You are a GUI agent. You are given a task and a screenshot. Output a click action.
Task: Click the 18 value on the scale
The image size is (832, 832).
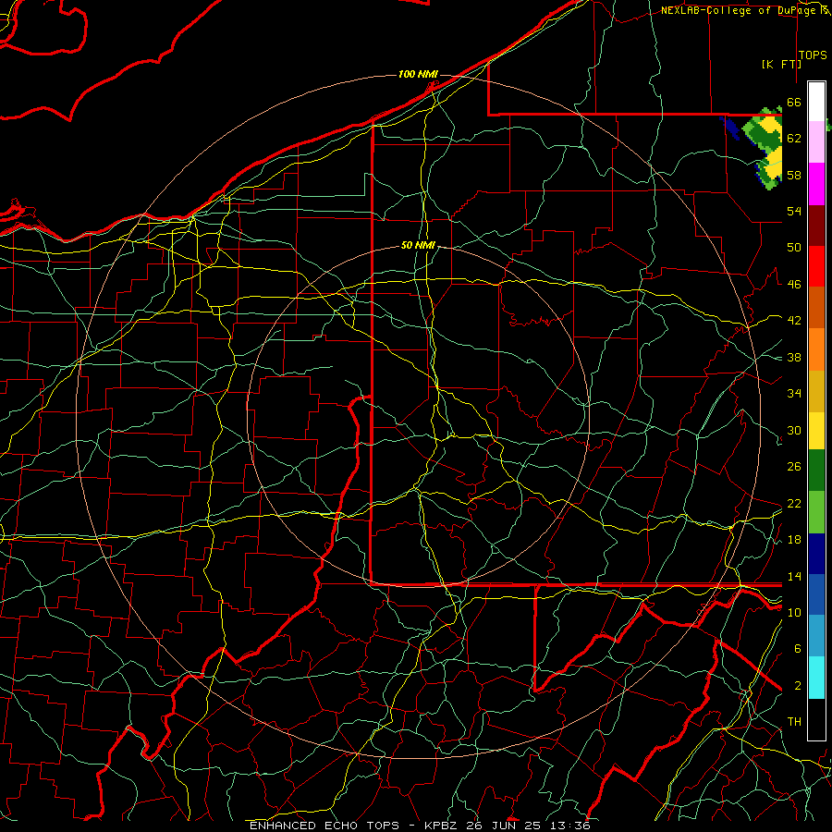tap(794, 539)
